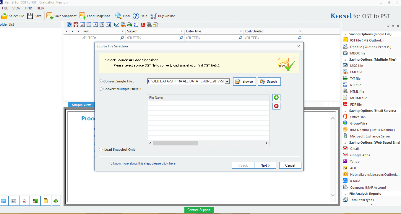Open the notes view icon at bottom left
Screen dimensions: 401x214
[46, 201]
